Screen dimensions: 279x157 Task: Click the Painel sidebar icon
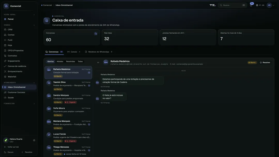click(5, 19)
